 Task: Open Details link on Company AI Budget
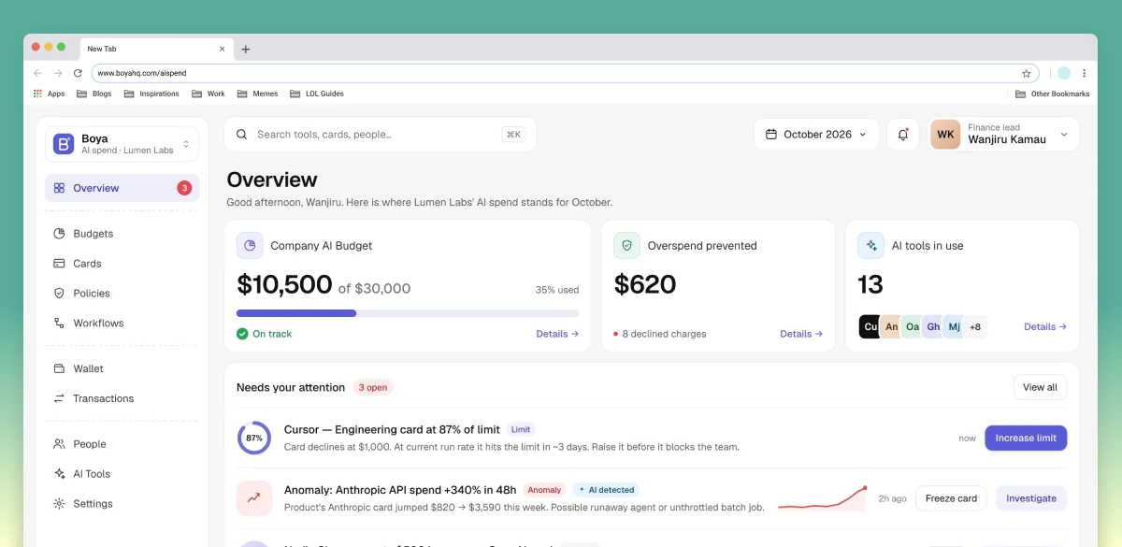pos(557,334)
